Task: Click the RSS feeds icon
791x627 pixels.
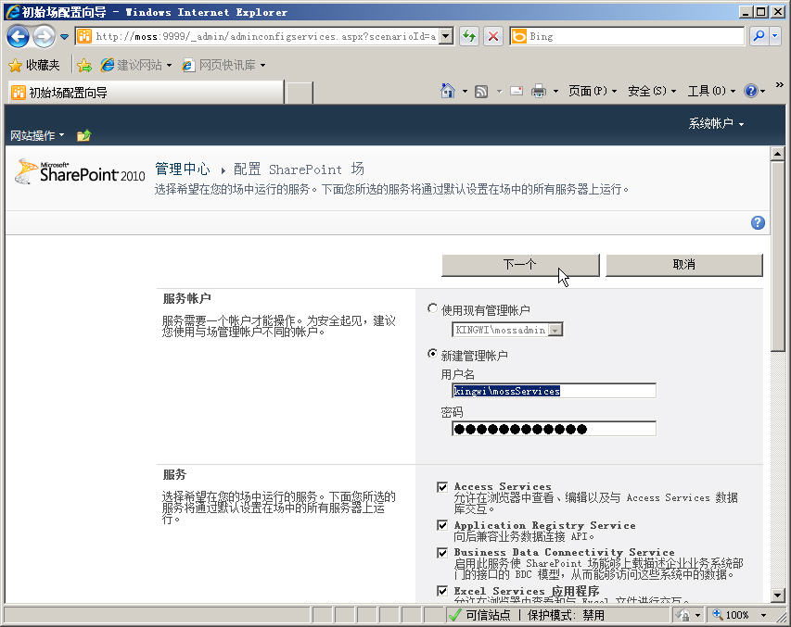Action: click(x=482, y=92)
